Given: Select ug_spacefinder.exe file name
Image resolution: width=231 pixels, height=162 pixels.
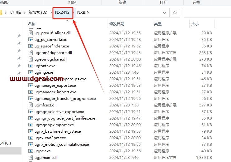Looking at the screenshot, I should 52,46.
